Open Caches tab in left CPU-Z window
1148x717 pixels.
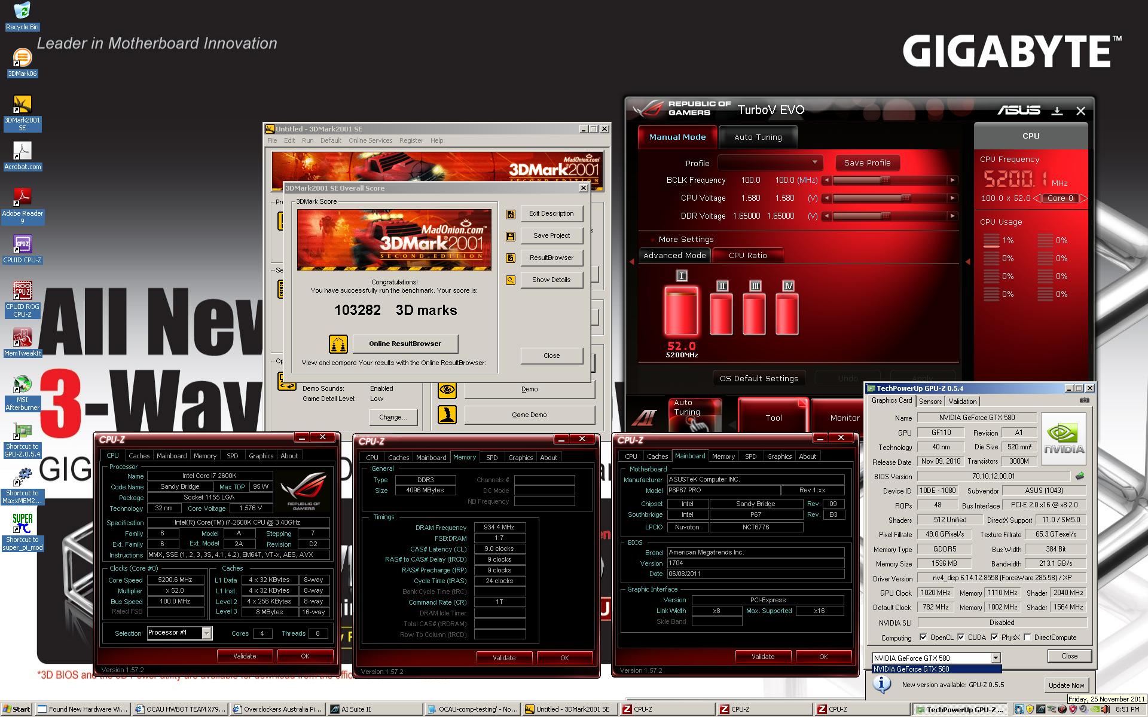139,456
